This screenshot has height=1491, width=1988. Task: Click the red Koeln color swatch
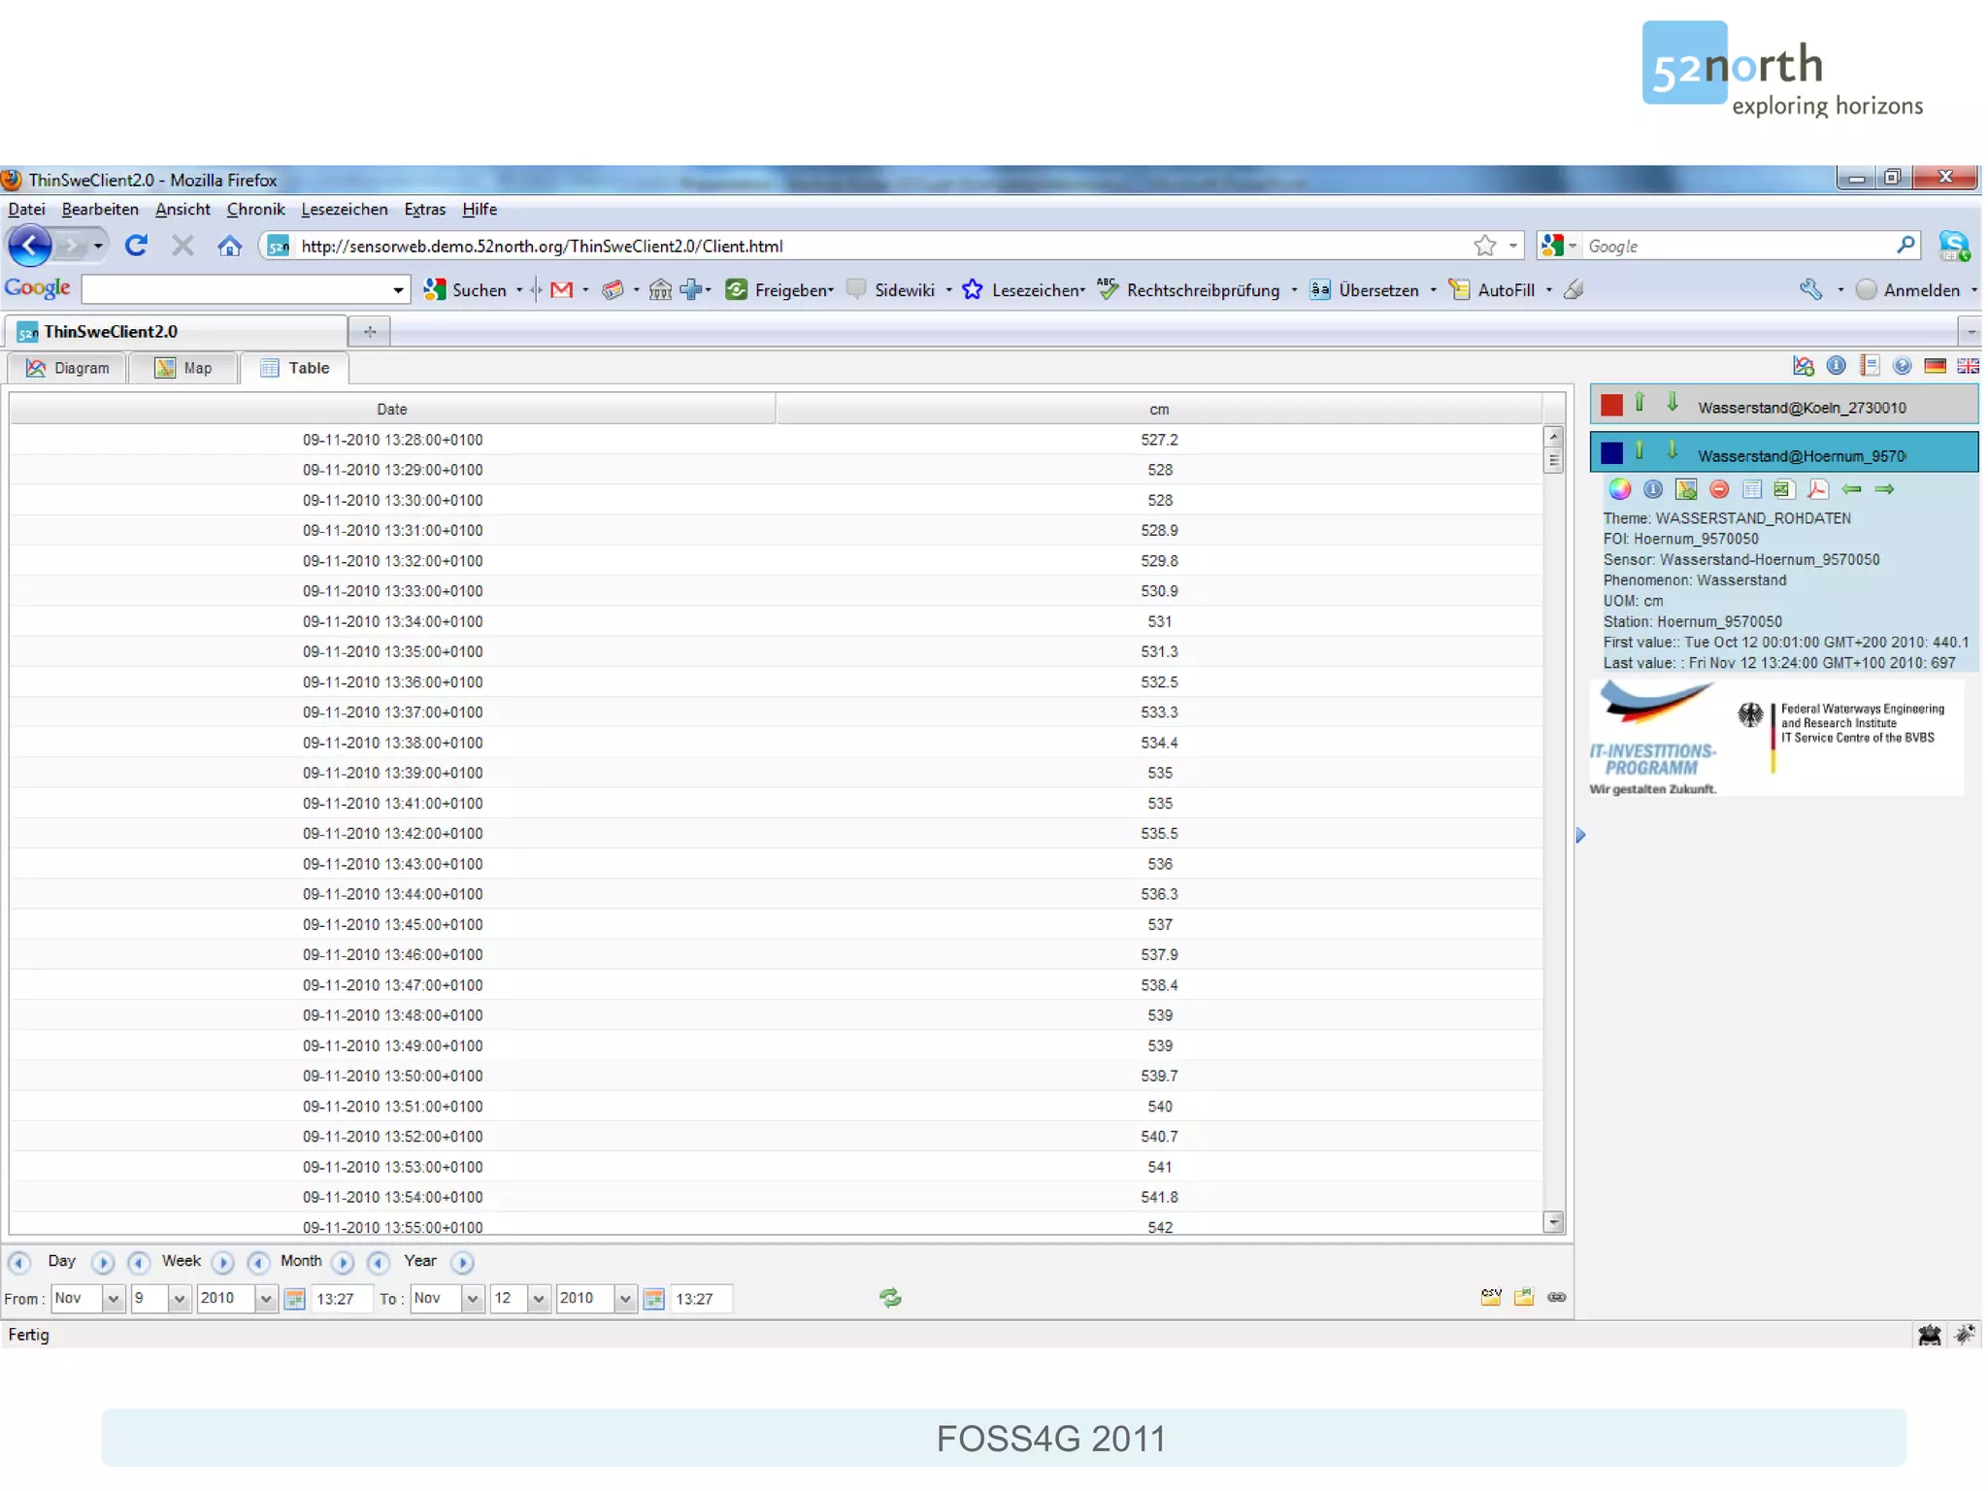[1611, 406]
